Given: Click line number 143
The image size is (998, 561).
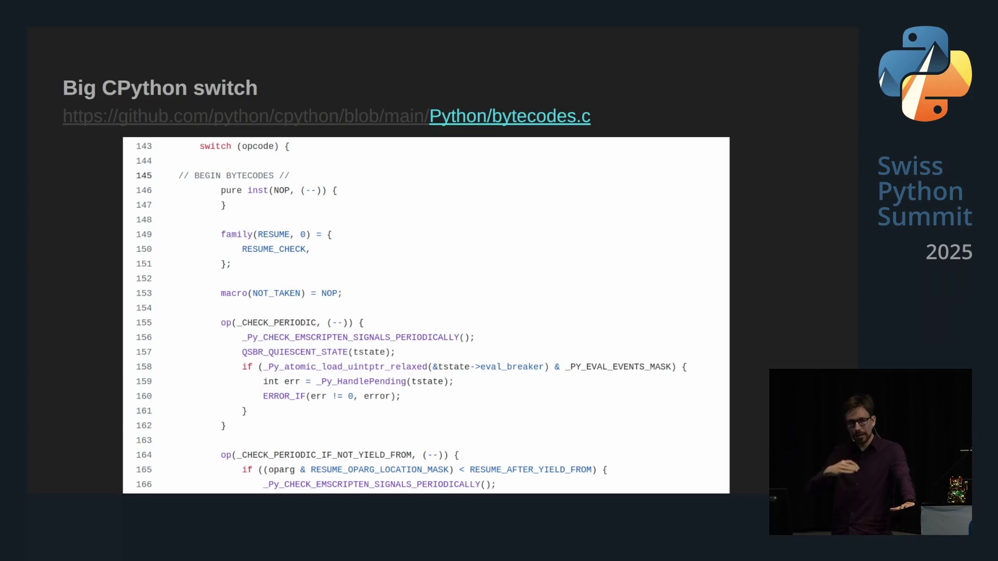Looking at the screenshot, I should coord(144,146).
